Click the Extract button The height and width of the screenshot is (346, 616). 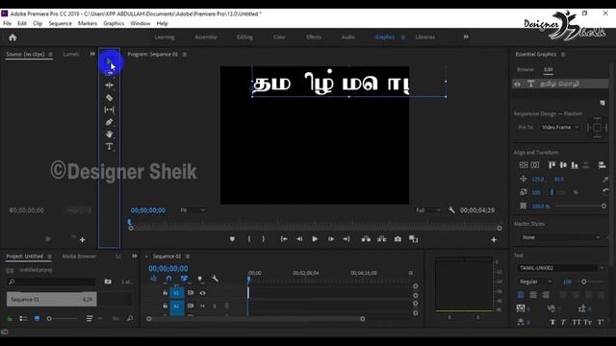381,239
